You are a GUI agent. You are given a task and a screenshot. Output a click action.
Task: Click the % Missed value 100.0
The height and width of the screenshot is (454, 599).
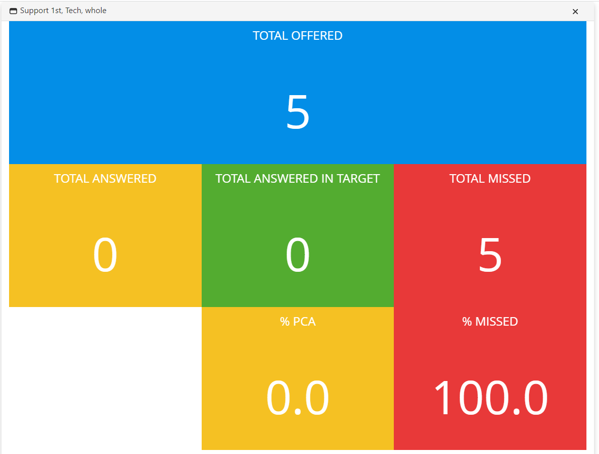(490, 398)
